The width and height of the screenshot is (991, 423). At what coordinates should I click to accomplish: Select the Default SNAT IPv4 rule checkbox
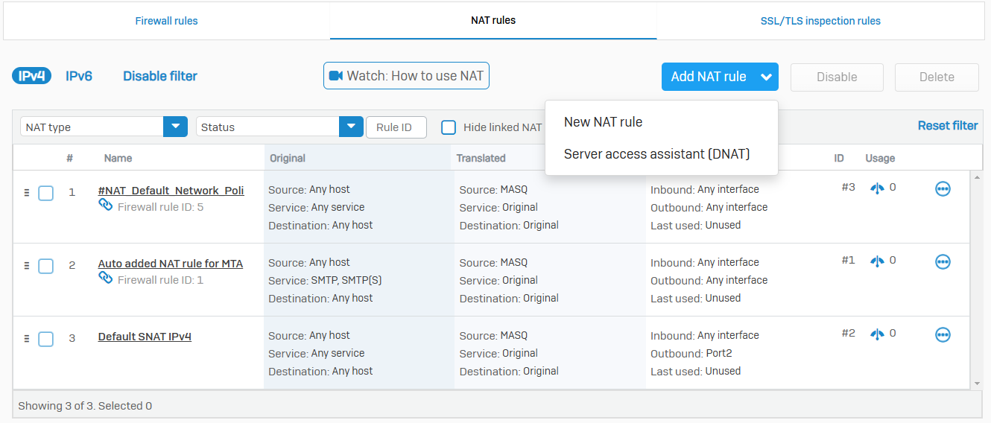click(45, 339)
